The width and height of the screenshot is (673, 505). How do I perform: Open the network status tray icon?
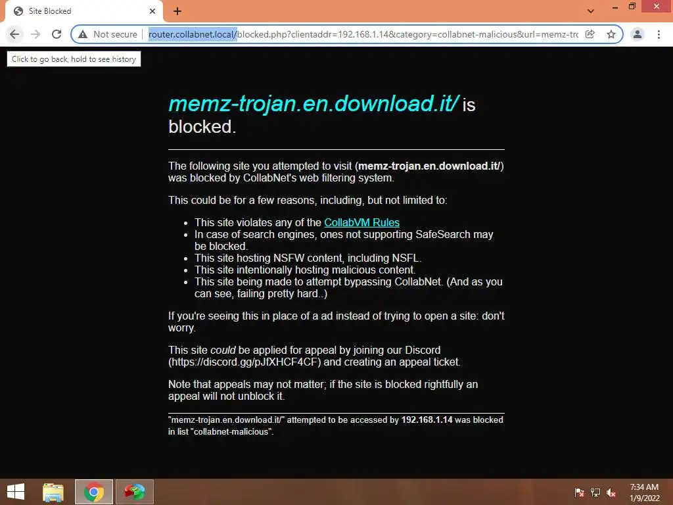coord(595,492)
